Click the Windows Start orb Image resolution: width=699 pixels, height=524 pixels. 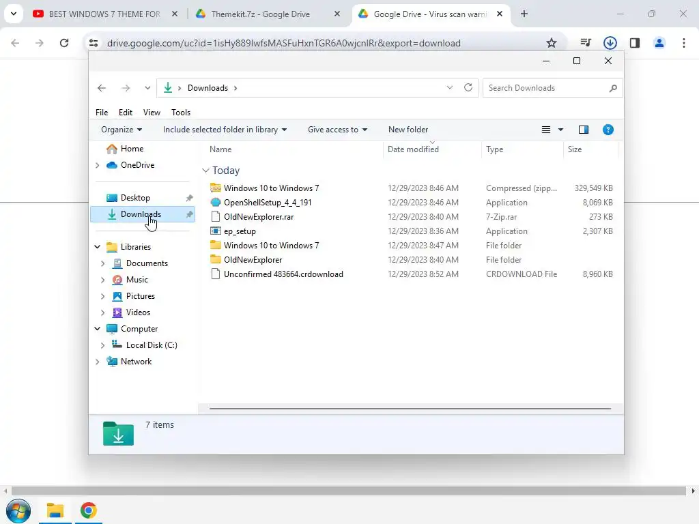tap(18, 510)
